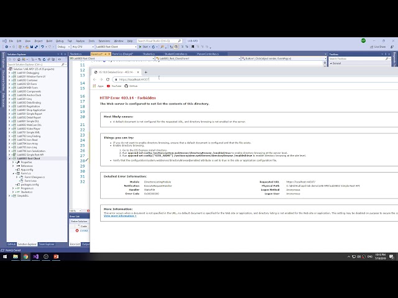This screenshot has height=298, width=398.
Task: Close the IIS Detailed Error browser tab
Action: point(138,72)
